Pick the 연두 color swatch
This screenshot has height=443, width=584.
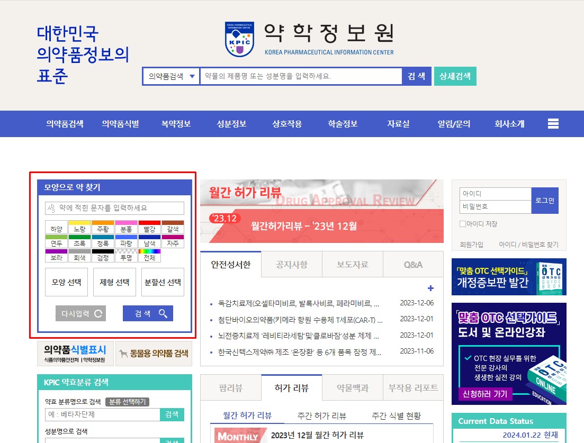(x=56, y=241)
